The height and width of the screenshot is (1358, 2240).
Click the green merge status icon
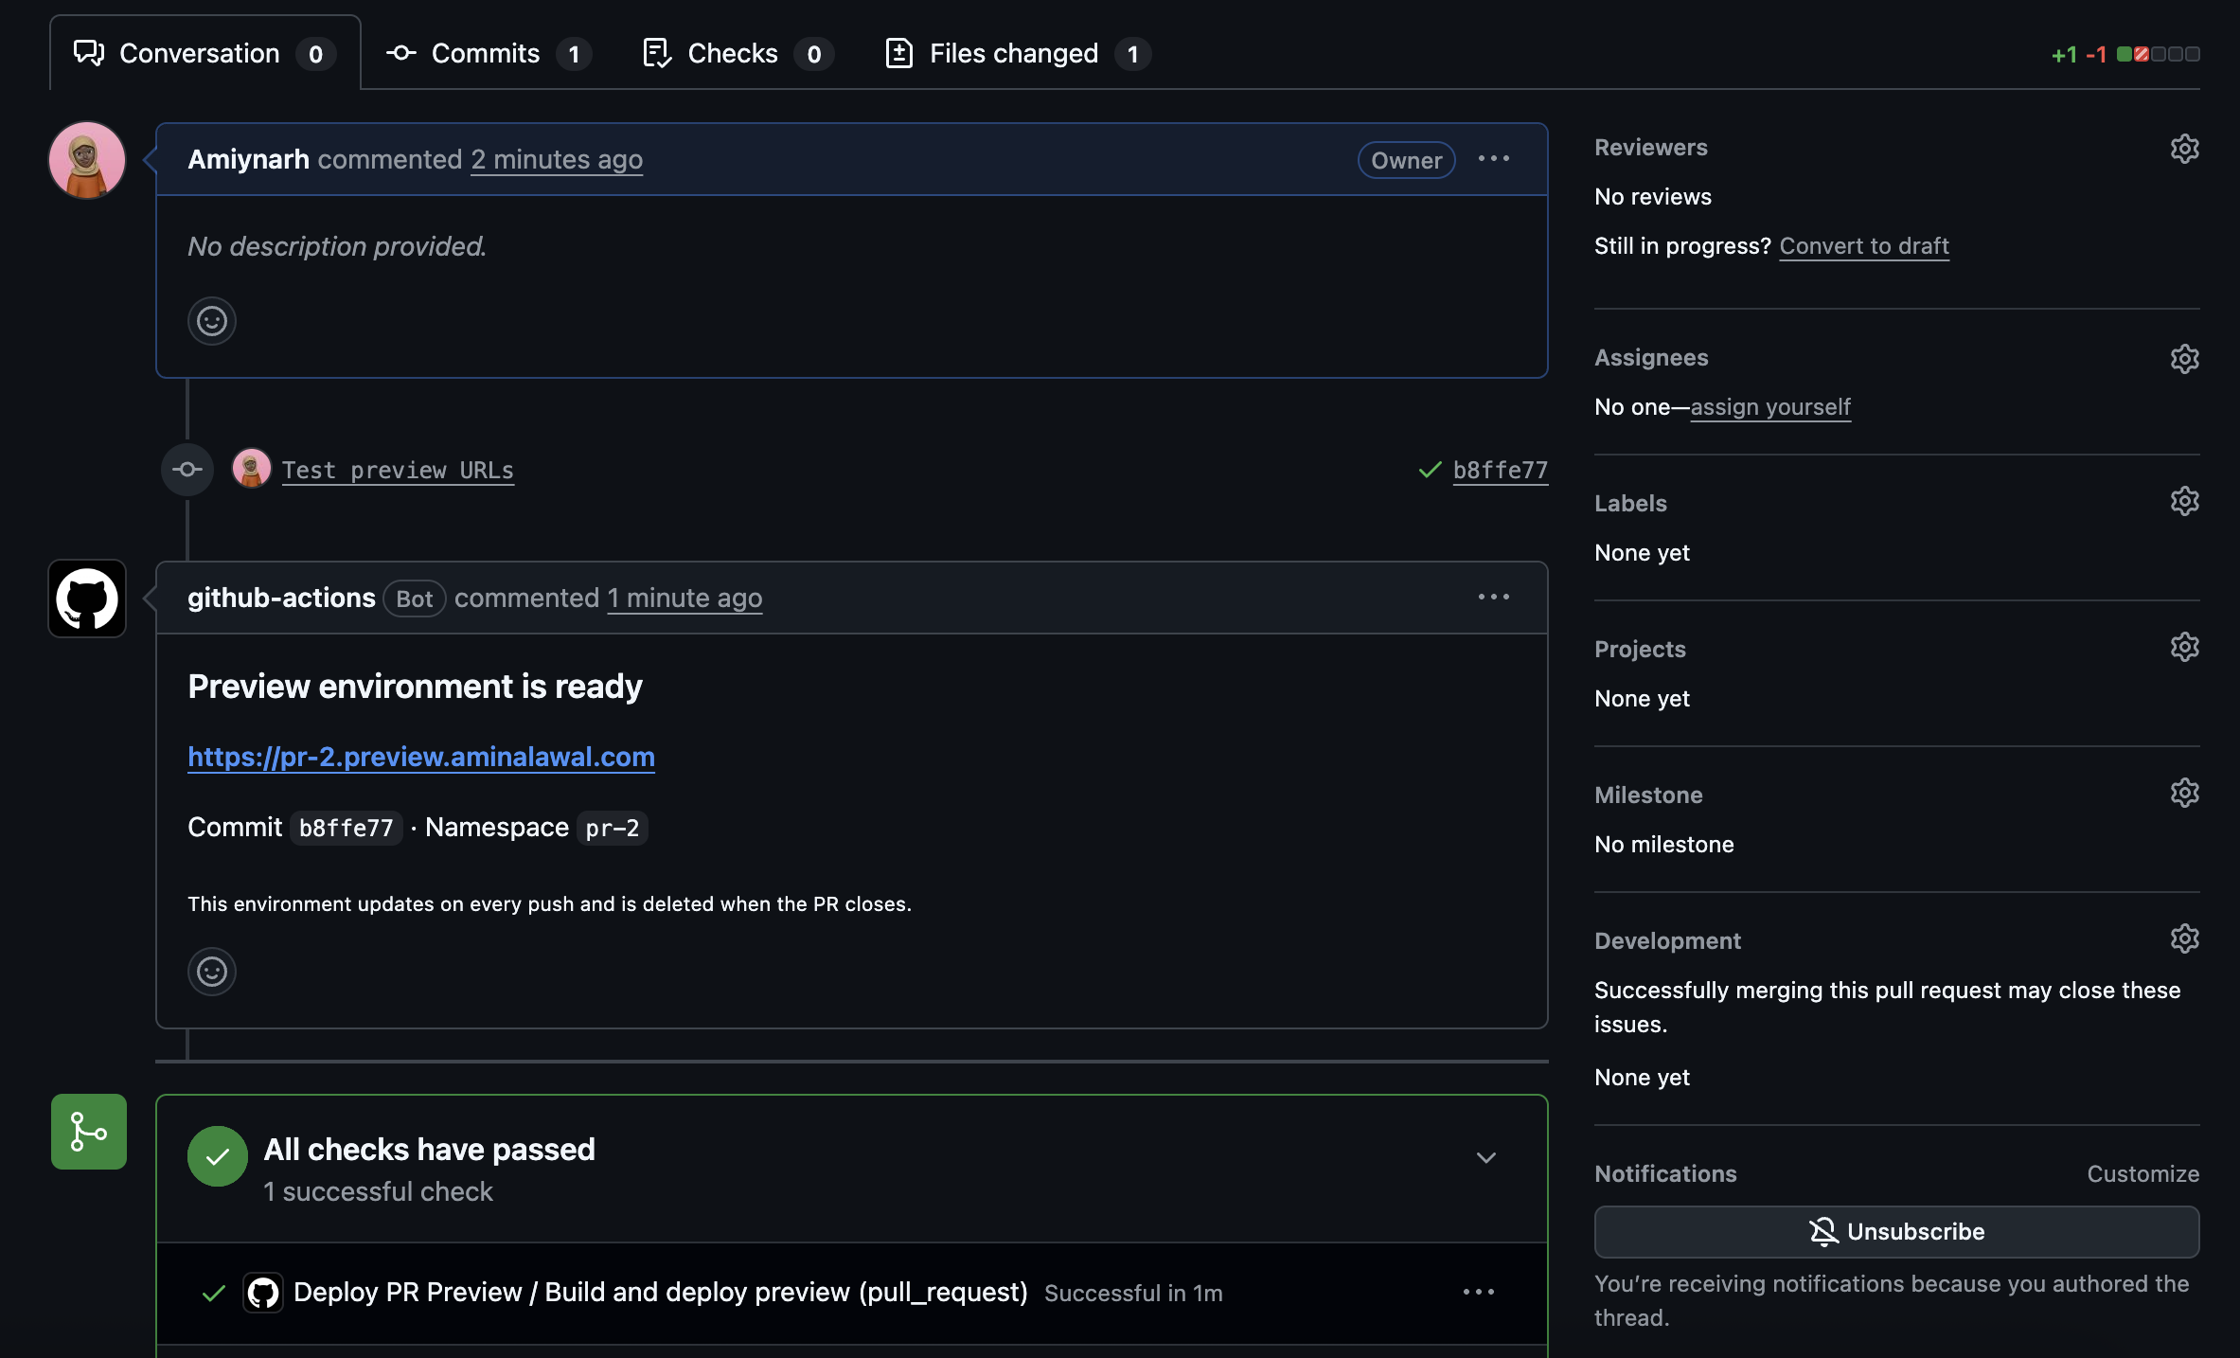89,1132
